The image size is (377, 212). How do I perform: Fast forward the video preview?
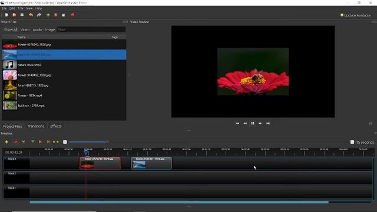pyautogui.click(x=260, y=123)
